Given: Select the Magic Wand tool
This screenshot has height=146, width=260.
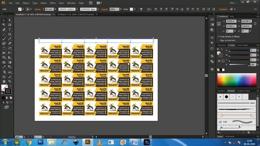Looking at the screenshot, I should pyautogui.click(x=4, y=25).
